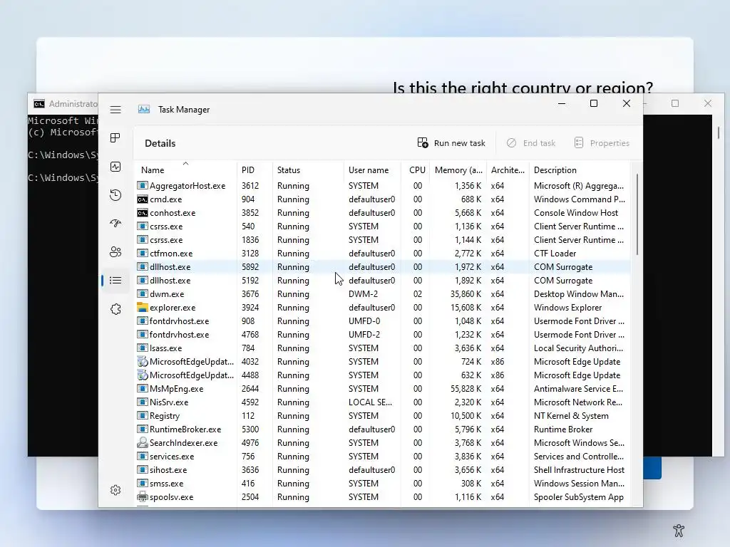The width and height of the screenshot is (730, 547).
Task: Select dllhost.exe with PID 5892
Action: click(383, 266)
